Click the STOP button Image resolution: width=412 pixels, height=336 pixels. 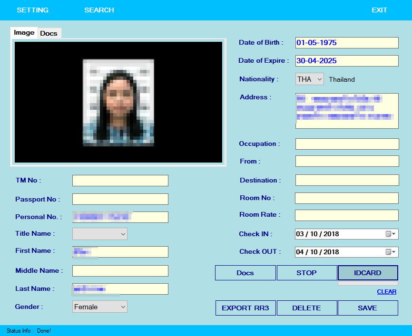tap(307, 273)
